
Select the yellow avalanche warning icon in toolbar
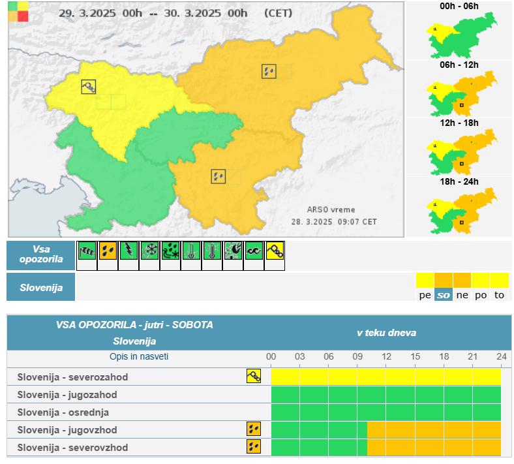pos(275,251)
